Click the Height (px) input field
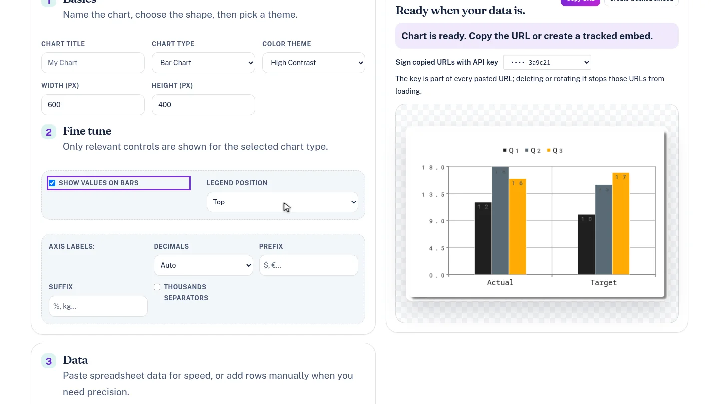Viewport: 719px width, 404px height. point(203,105)
